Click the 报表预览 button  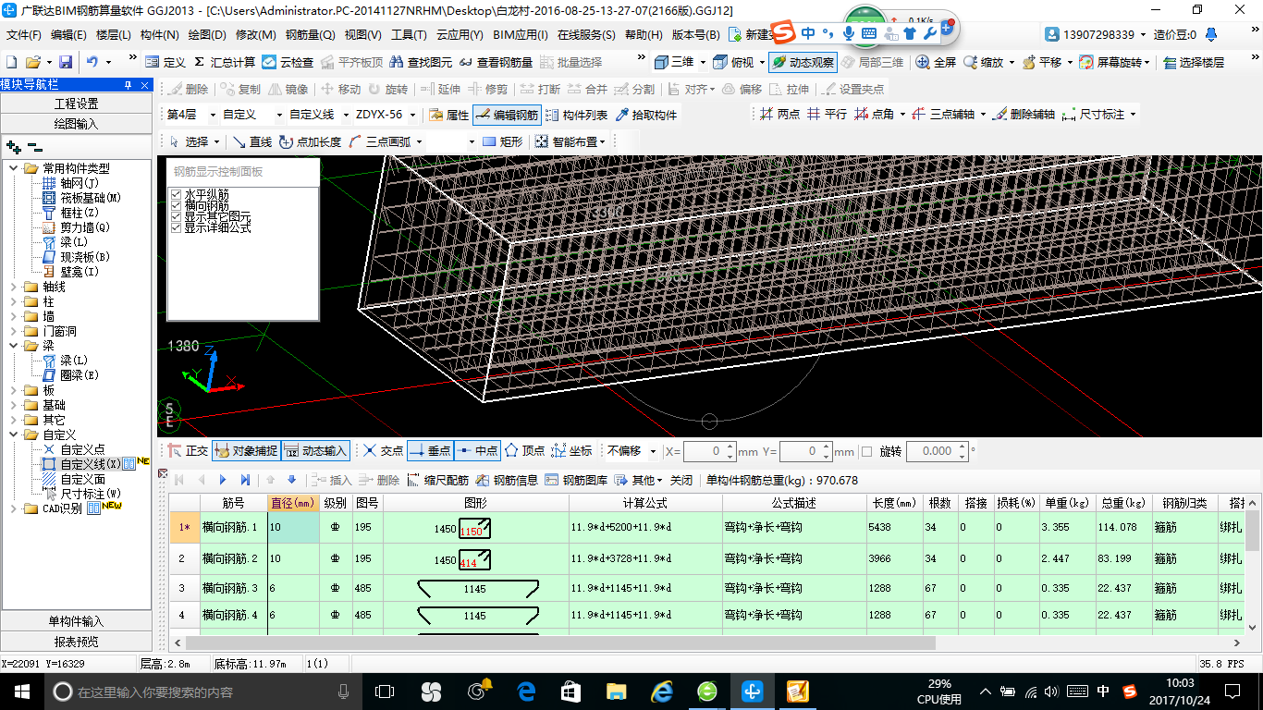(76, 642)
